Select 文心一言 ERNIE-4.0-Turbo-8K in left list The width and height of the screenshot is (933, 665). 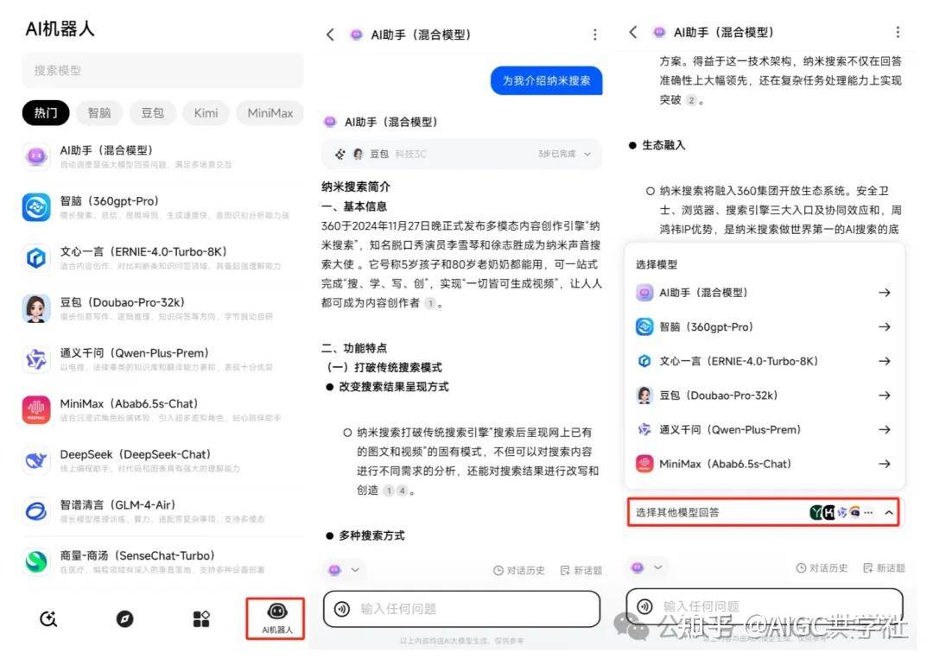coord(162,257)
